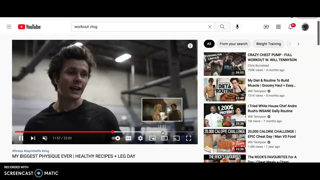The width and height of the screenshot is (320, 180).
Task: Open the YouTube hamburger guide menu
Action: coord(9,27)
